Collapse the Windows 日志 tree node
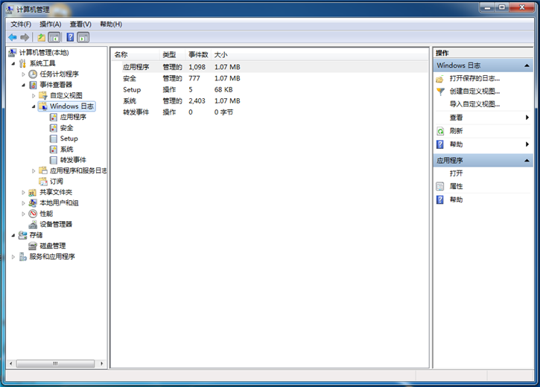 [34, 106]
